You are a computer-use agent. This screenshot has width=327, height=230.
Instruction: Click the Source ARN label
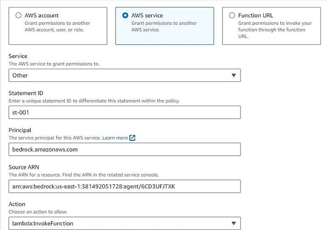(x=24, y=167)
